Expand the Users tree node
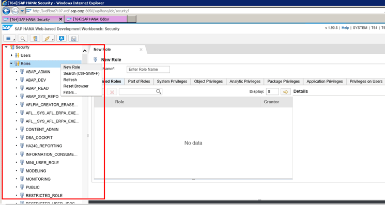385x205 pixels. [11, 55]
